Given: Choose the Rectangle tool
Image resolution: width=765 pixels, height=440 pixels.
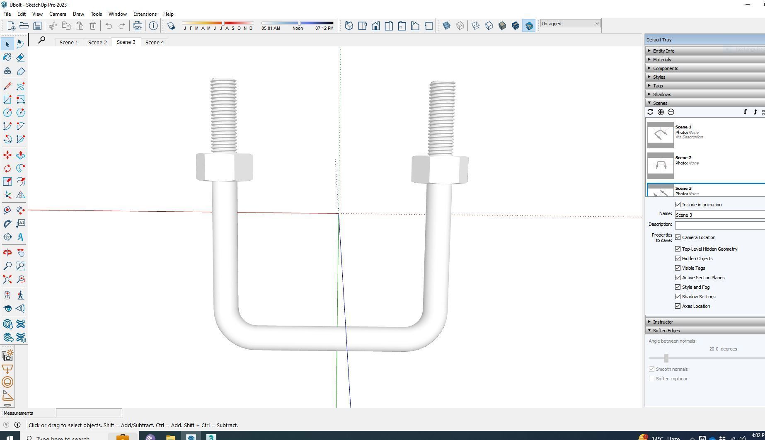Looking at the screenshot, I should point(7,99).
